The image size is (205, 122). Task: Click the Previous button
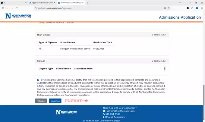coord(41,101)
